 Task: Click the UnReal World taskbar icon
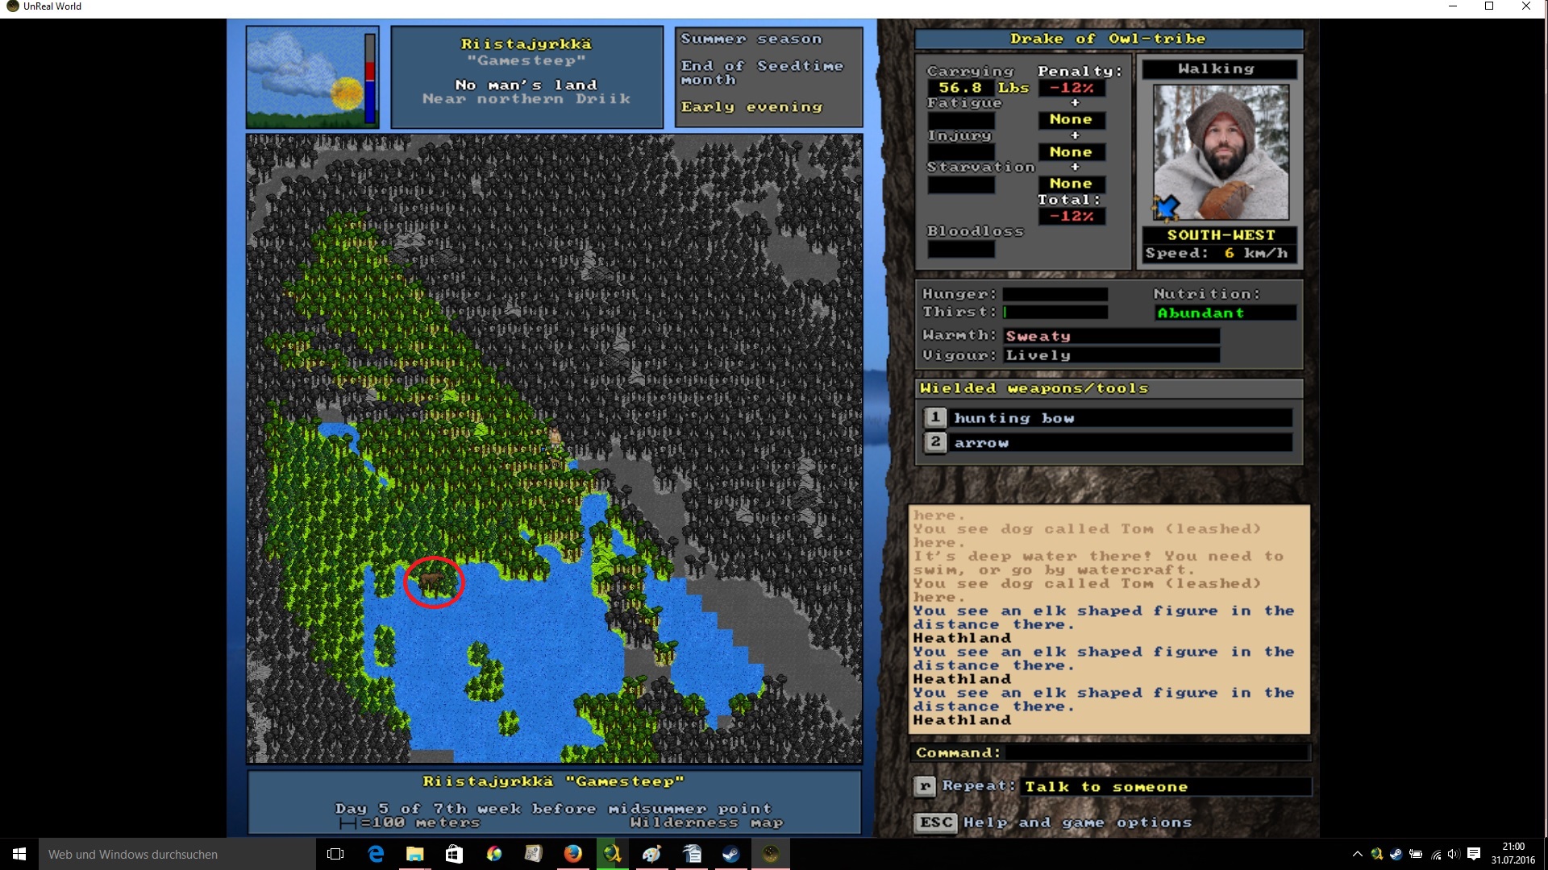[x=770, y=854]
